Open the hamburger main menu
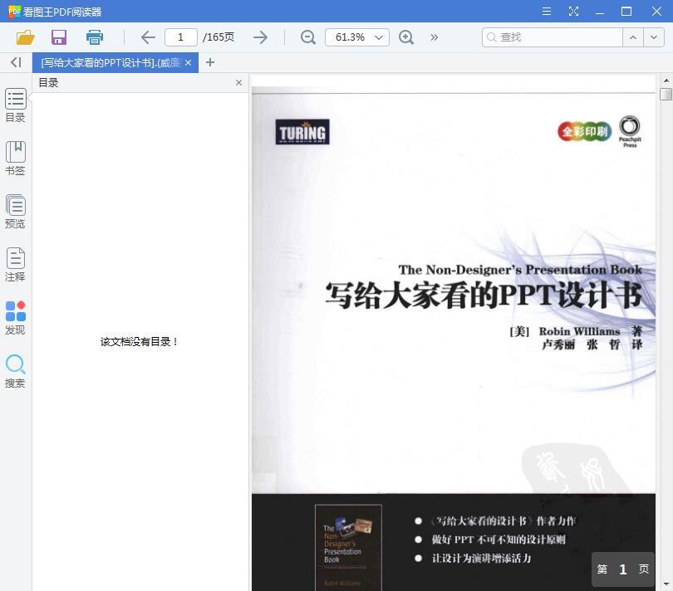 click(547, 11)
